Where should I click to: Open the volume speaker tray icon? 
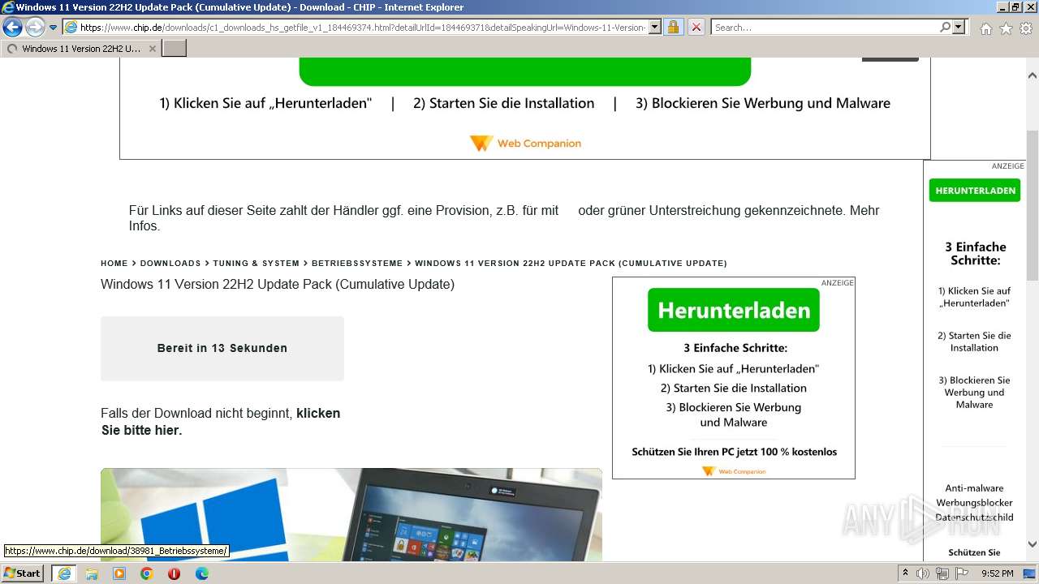[x=923, y=573]
